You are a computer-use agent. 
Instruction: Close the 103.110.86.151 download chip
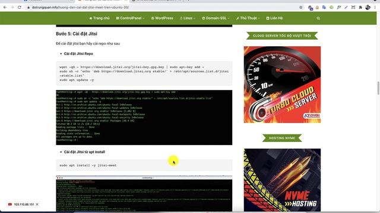pos(37,204)
